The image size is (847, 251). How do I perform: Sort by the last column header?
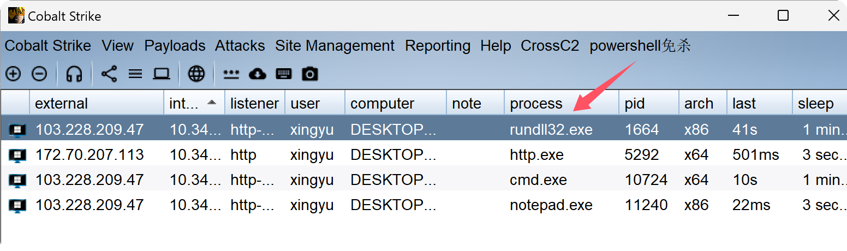(x=760, y=103)
